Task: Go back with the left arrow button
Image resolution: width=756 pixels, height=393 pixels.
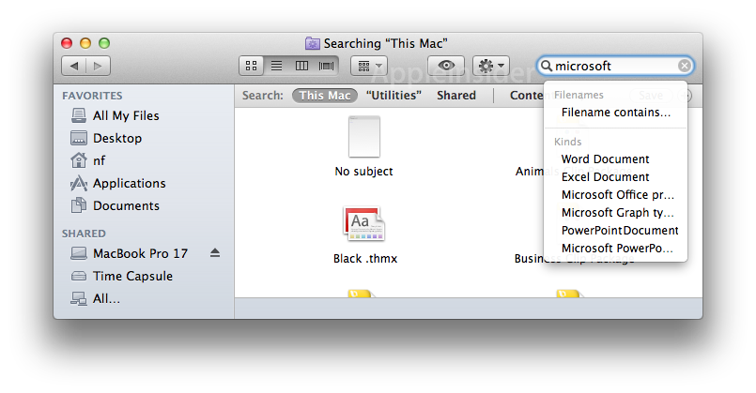Action: (x=74, y=66)
